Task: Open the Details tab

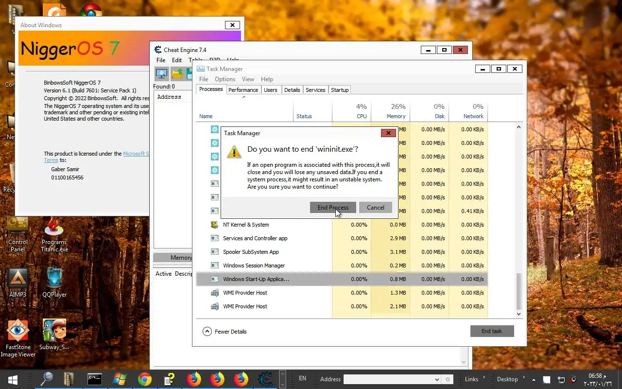Action: [x=292, y=90]
